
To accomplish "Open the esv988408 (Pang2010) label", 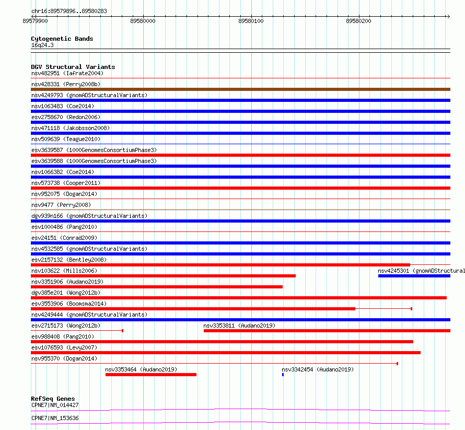I will point(63,336).
